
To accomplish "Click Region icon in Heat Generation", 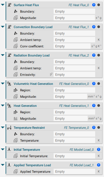I will [x=16, y=112].
